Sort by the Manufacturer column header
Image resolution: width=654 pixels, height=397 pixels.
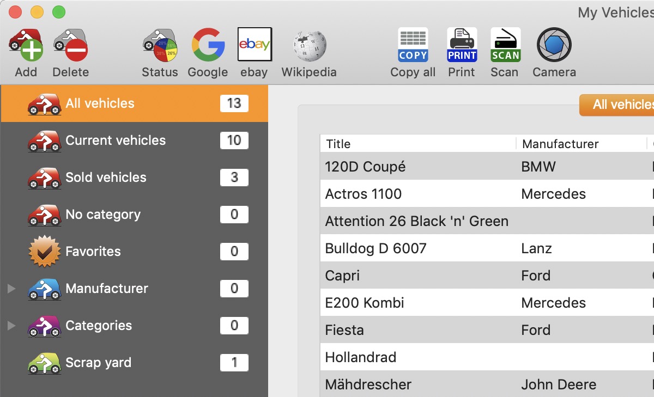(x=581, y=144)
